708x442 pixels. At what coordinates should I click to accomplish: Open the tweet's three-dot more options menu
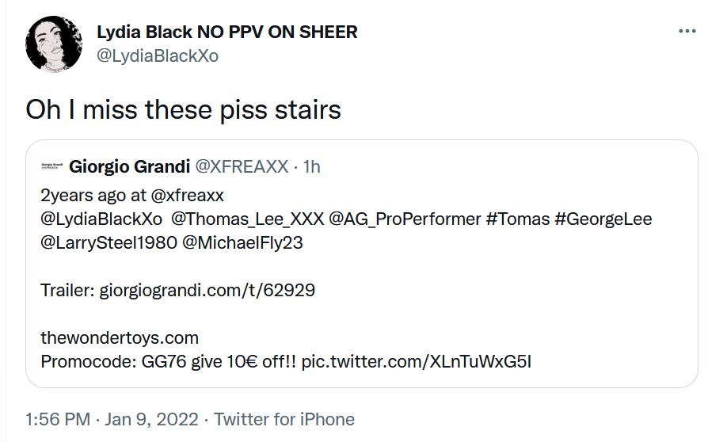687,32
